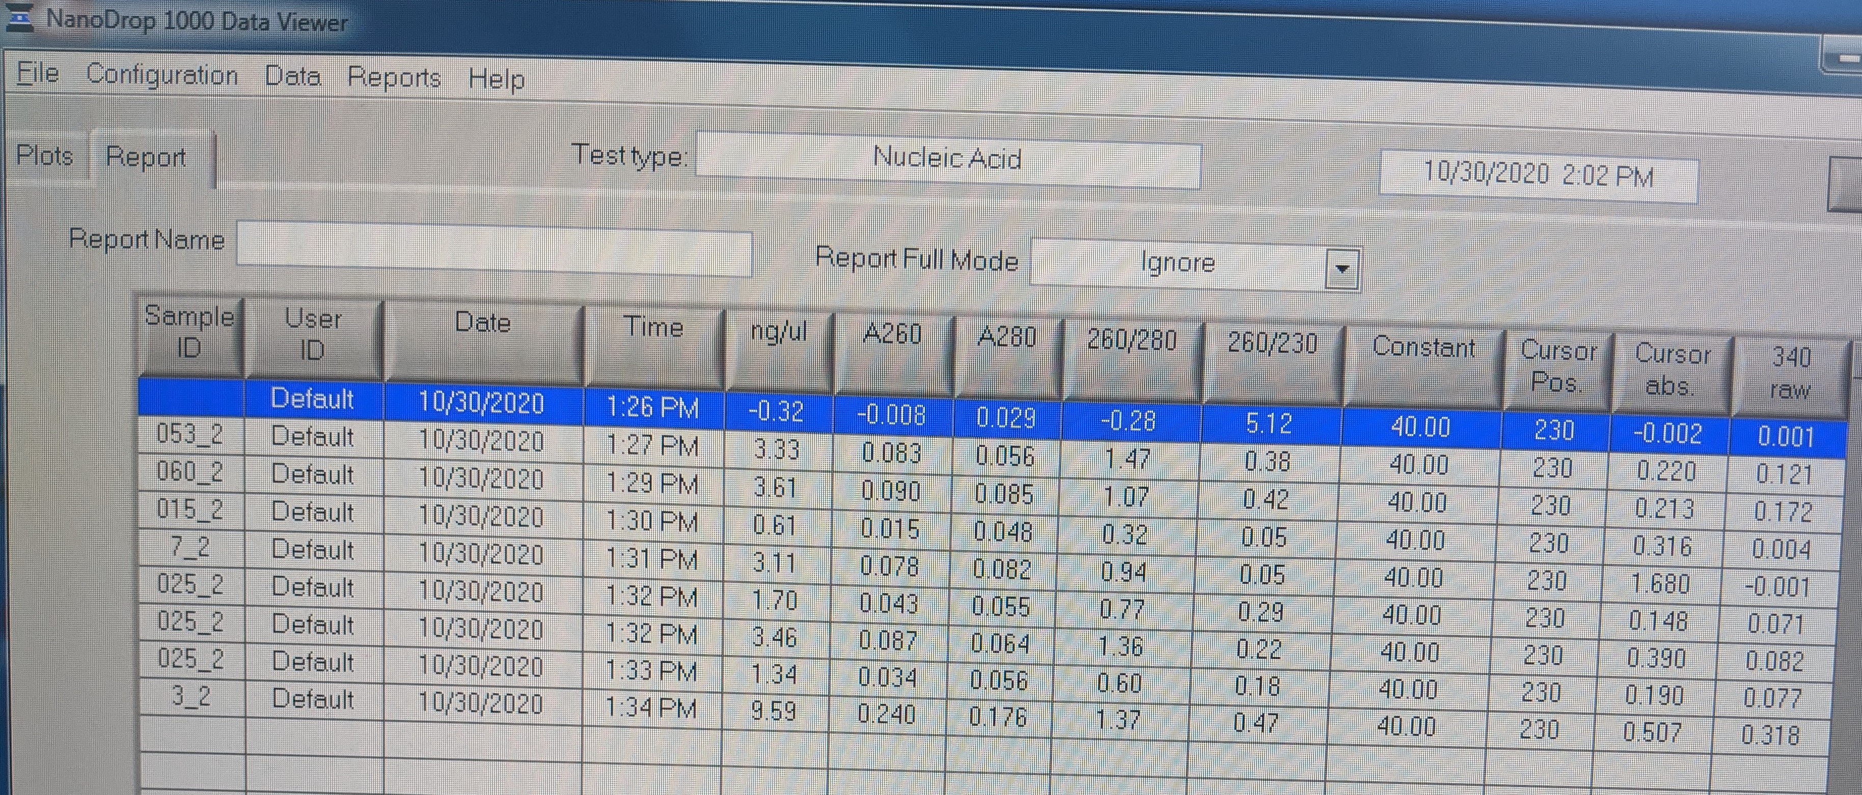Screen dimensions: 1862x795
Task: Click the Report Name input field
Action: click(x=495, y=250)
